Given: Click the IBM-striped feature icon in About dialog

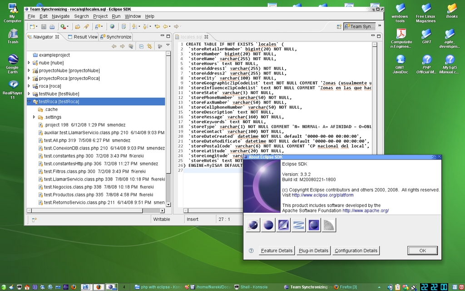Looking at the screenshot, I should (298, 225).
